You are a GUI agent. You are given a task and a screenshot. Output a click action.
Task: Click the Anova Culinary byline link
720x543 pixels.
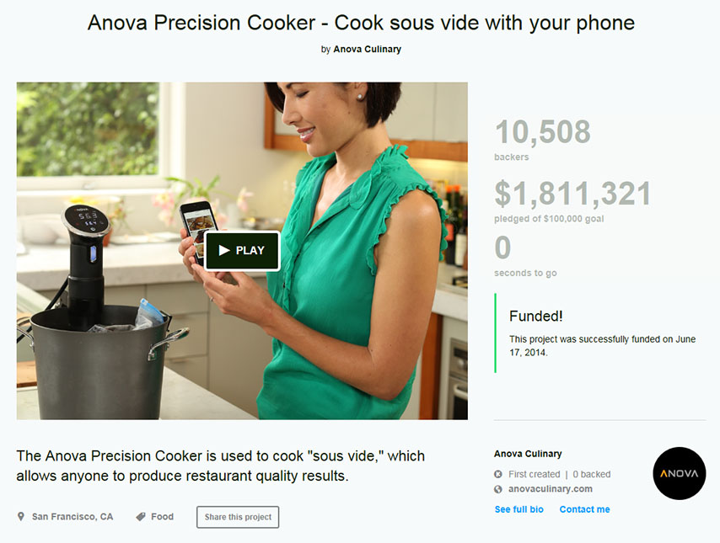point(367,49)
